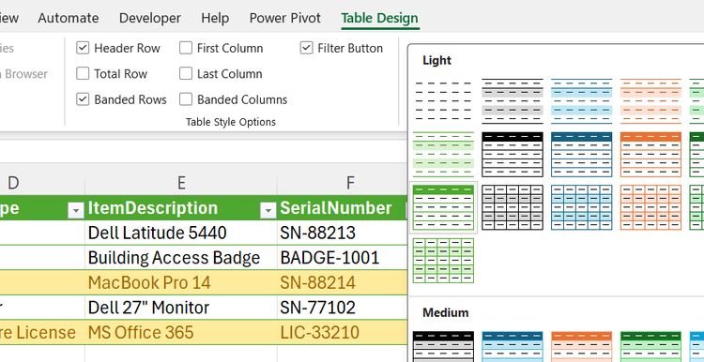Toggle the Banded Rows checkbox
704x362 pixels.
83,99
